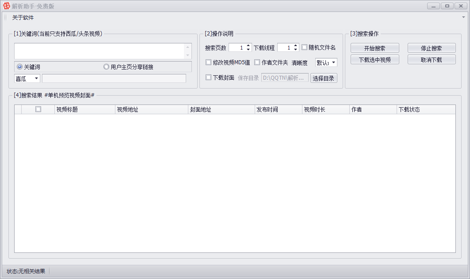This screenshot has height=279, width=470.
Task: Click the 视频时长 column header
Action: pyautogui.click(x=325, y=109)
